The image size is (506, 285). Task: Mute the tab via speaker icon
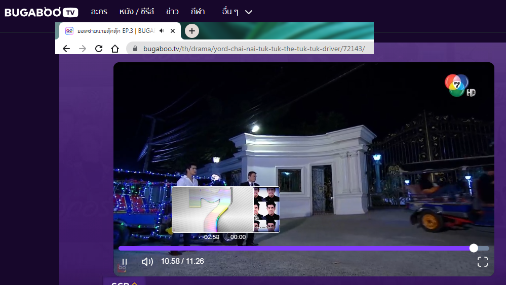tap(162, 31)
